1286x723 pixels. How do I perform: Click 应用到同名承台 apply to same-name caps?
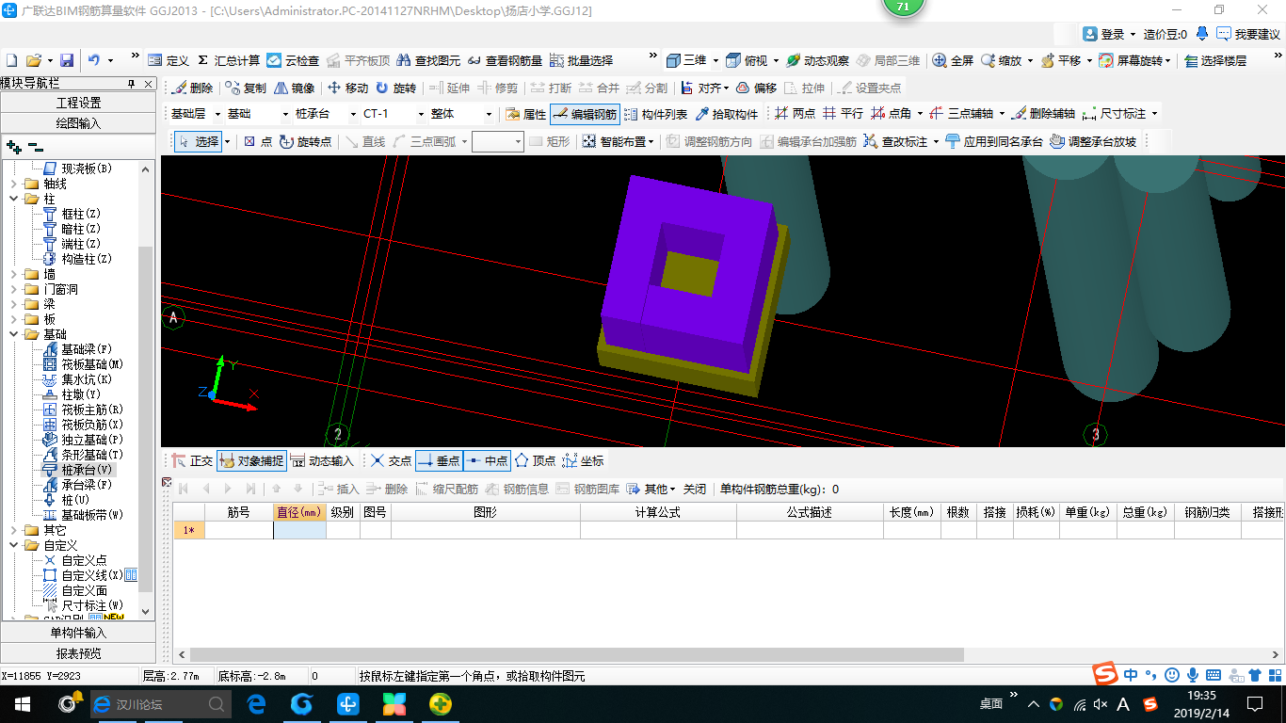click(x=993, y=141)
